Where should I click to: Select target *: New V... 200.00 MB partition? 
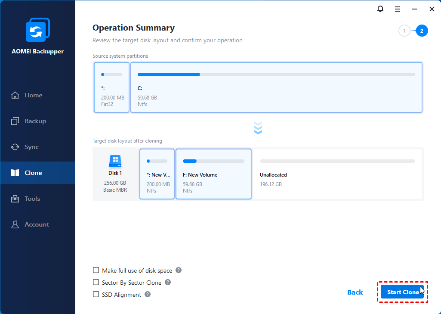157,174
